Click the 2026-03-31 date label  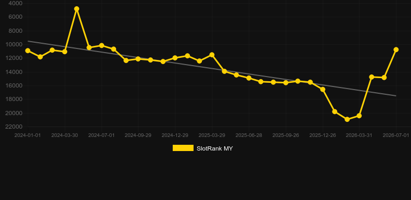359,135
